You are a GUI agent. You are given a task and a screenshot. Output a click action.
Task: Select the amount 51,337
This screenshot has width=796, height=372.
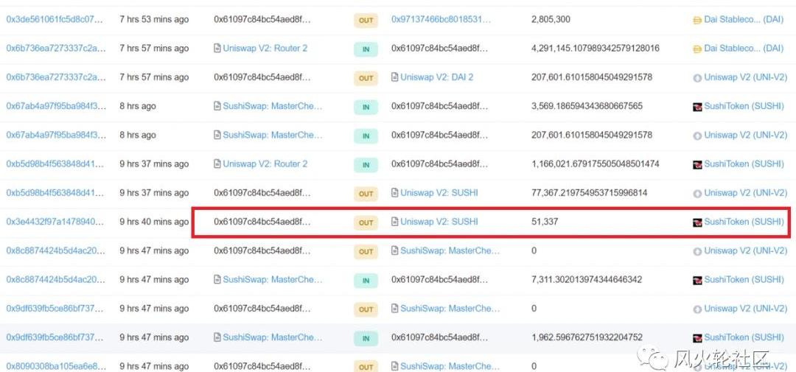click(545, 222)
